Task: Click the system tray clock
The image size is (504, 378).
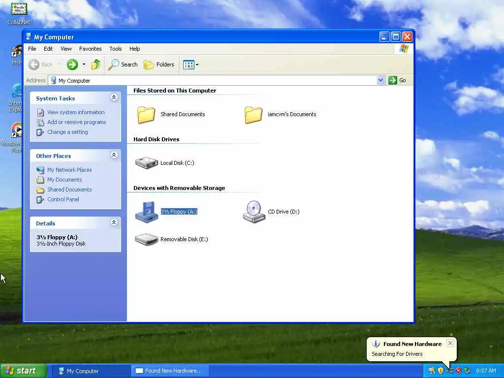Action: pos(486,371)
